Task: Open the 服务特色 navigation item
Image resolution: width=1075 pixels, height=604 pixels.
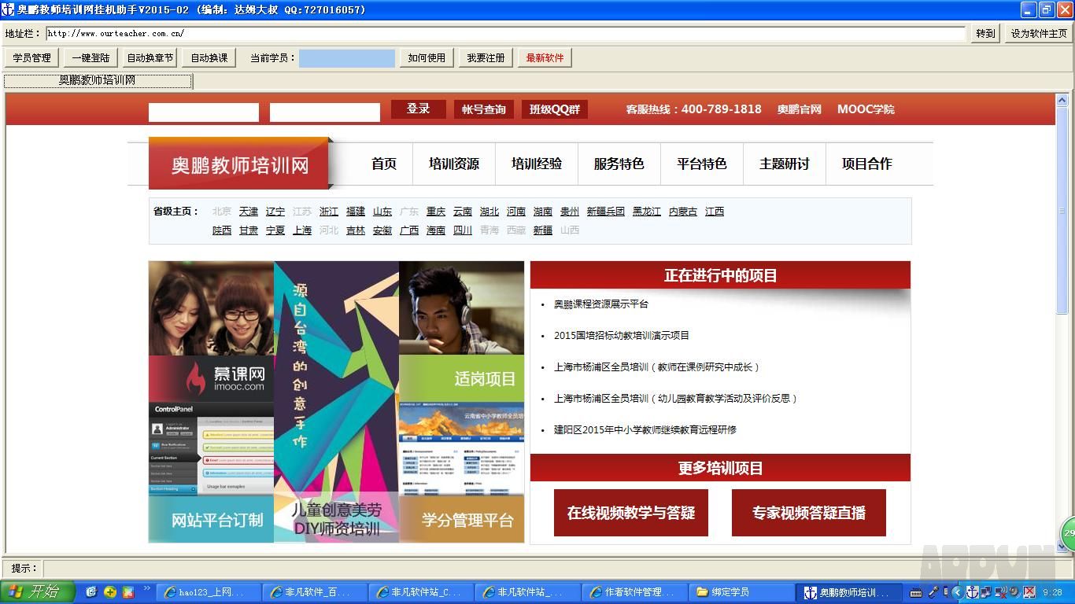Action: (619, 164)
